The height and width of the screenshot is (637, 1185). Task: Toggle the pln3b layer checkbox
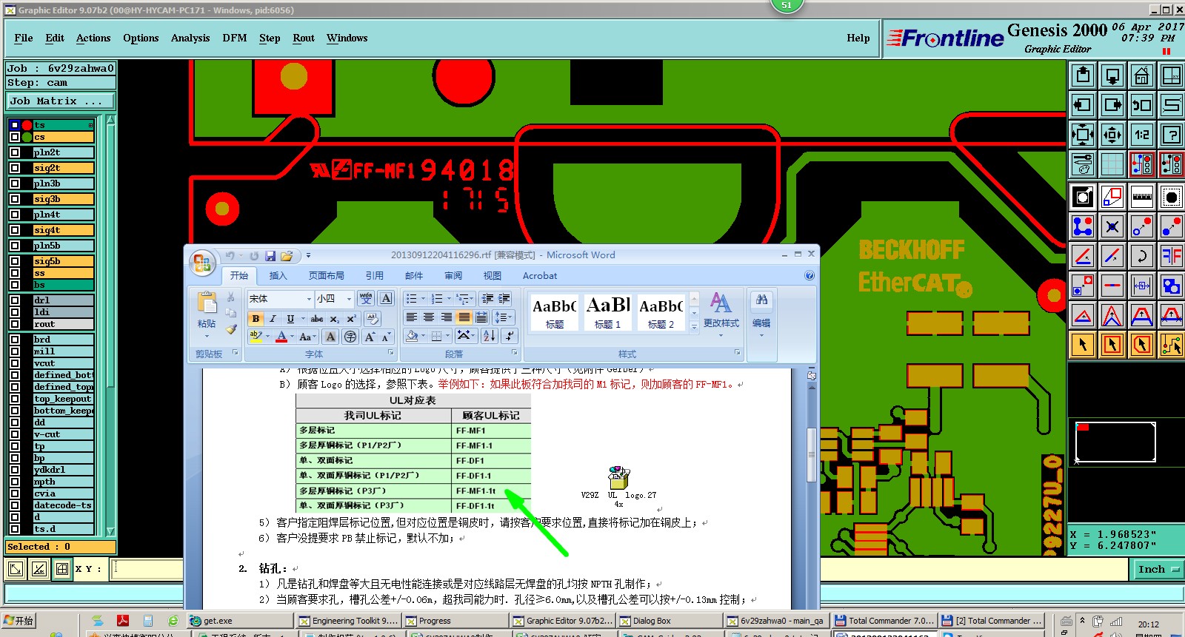tap(15, 183)
